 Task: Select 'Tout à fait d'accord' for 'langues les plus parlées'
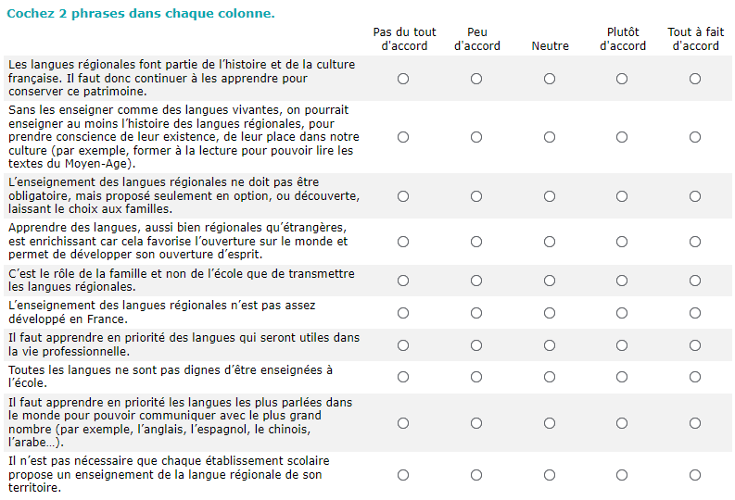(695, 423)
